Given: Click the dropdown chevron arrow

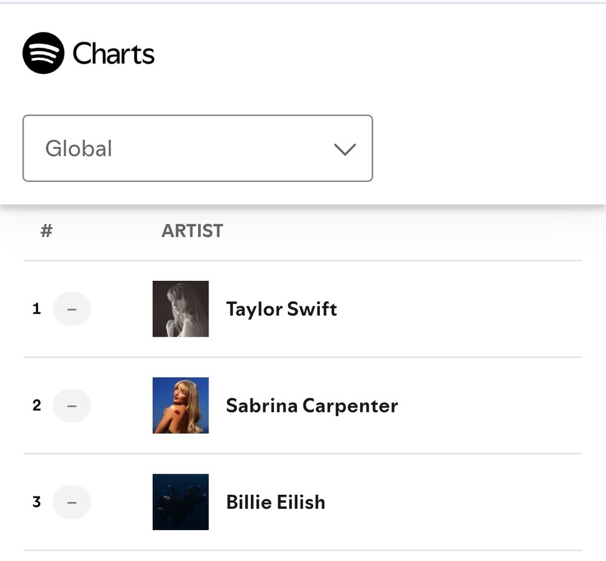Looking at the screenshot, I should [x=345, y=149].
